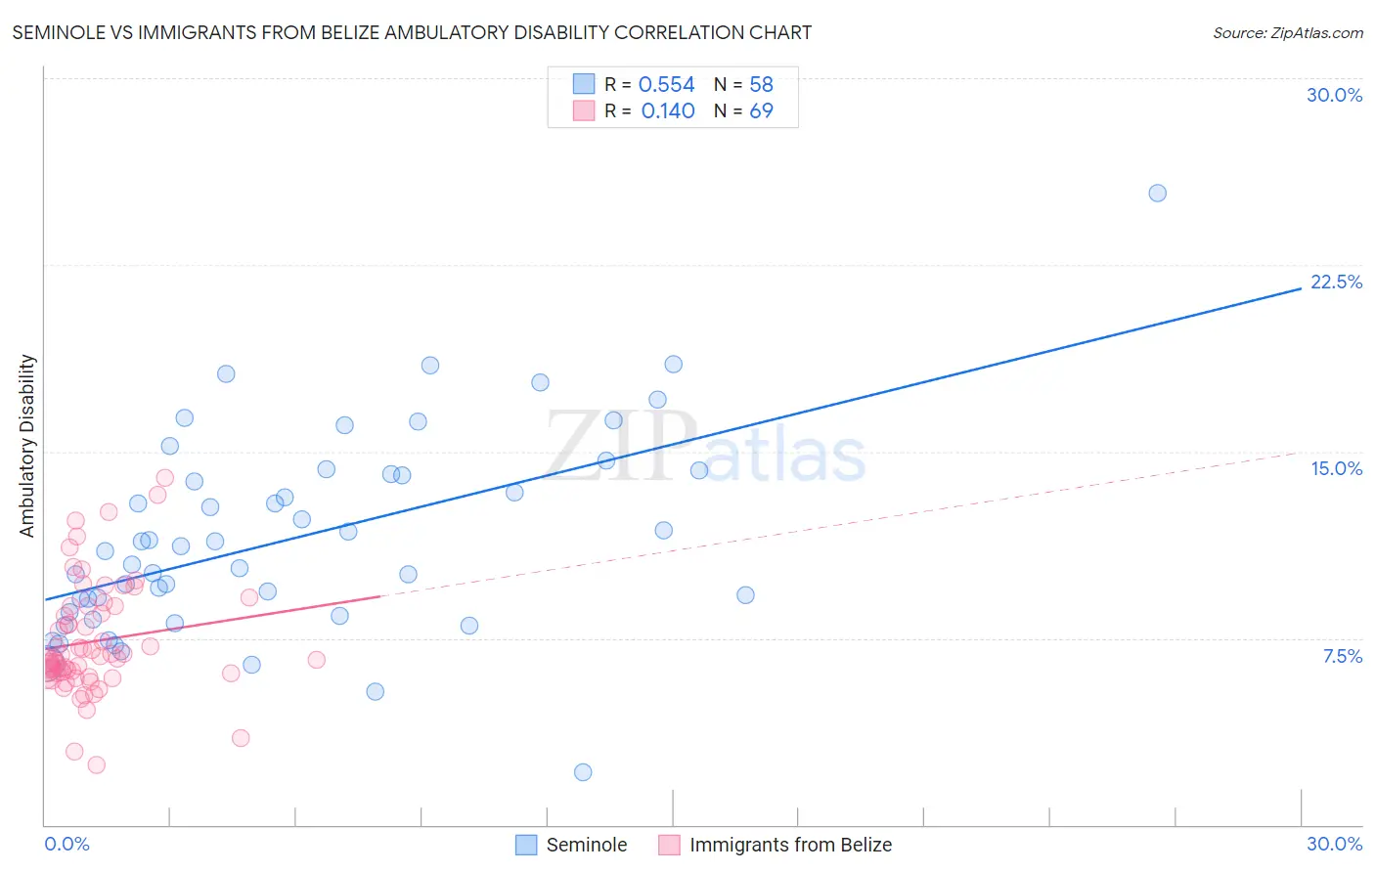The width and height of the screenshot is (1375, 872).
Task: Click the 0.0% x-axis label
Action: tap(67, 844)
